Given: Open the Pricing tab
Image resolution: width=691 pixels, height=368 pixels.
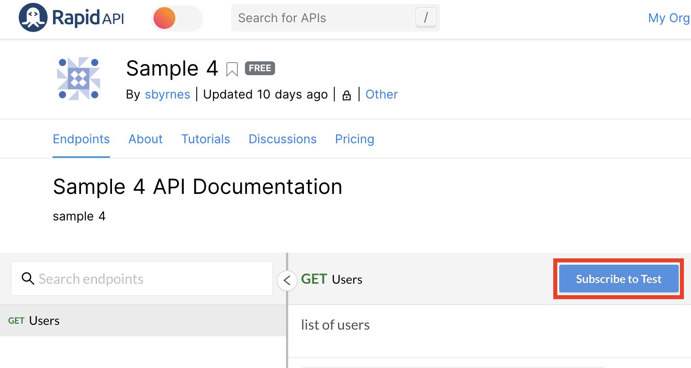Looking at the screenshot, I should tap(355, 139).
